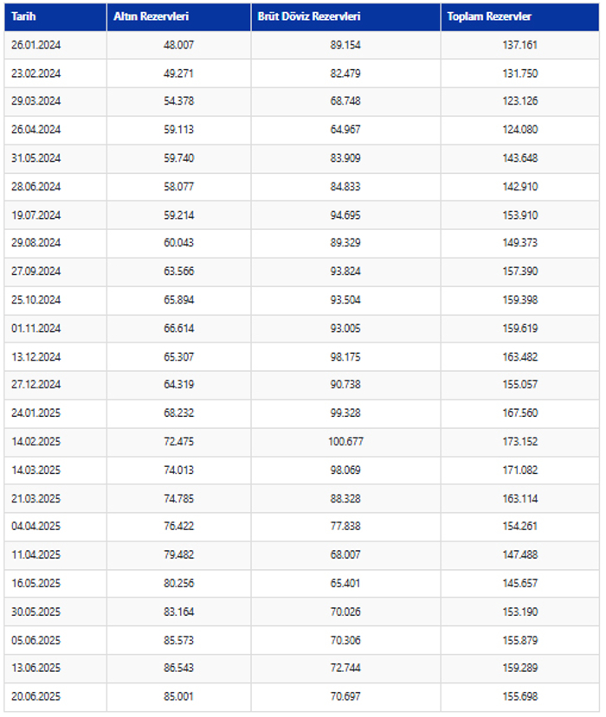Viewport: 606px width, 717px height.
Task: Select gold reserve value 63.566
Action: coord(178,272)
